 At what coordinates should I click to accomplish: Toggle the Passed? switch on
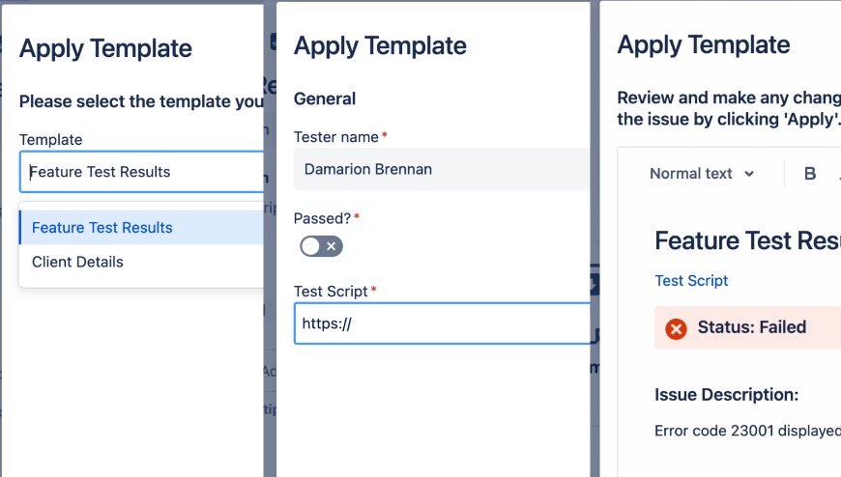coord(321,247)
